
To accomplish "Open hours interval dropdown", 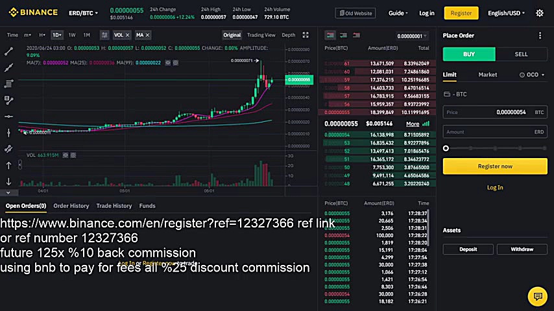I will [42, 35].
